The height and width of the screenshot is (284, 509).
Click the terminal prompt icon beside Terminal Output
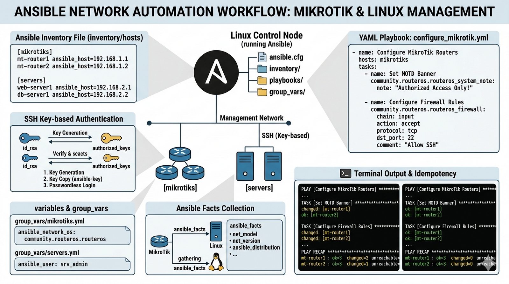pyautogui.click(x=345, y=173)
